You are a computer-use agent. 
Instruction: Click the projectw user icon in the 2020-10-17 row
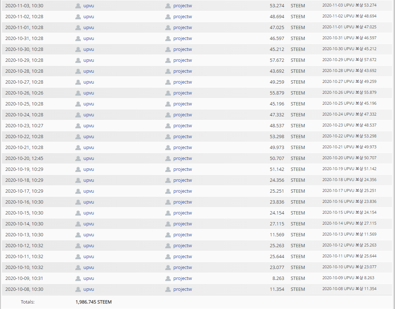point(168,191)
